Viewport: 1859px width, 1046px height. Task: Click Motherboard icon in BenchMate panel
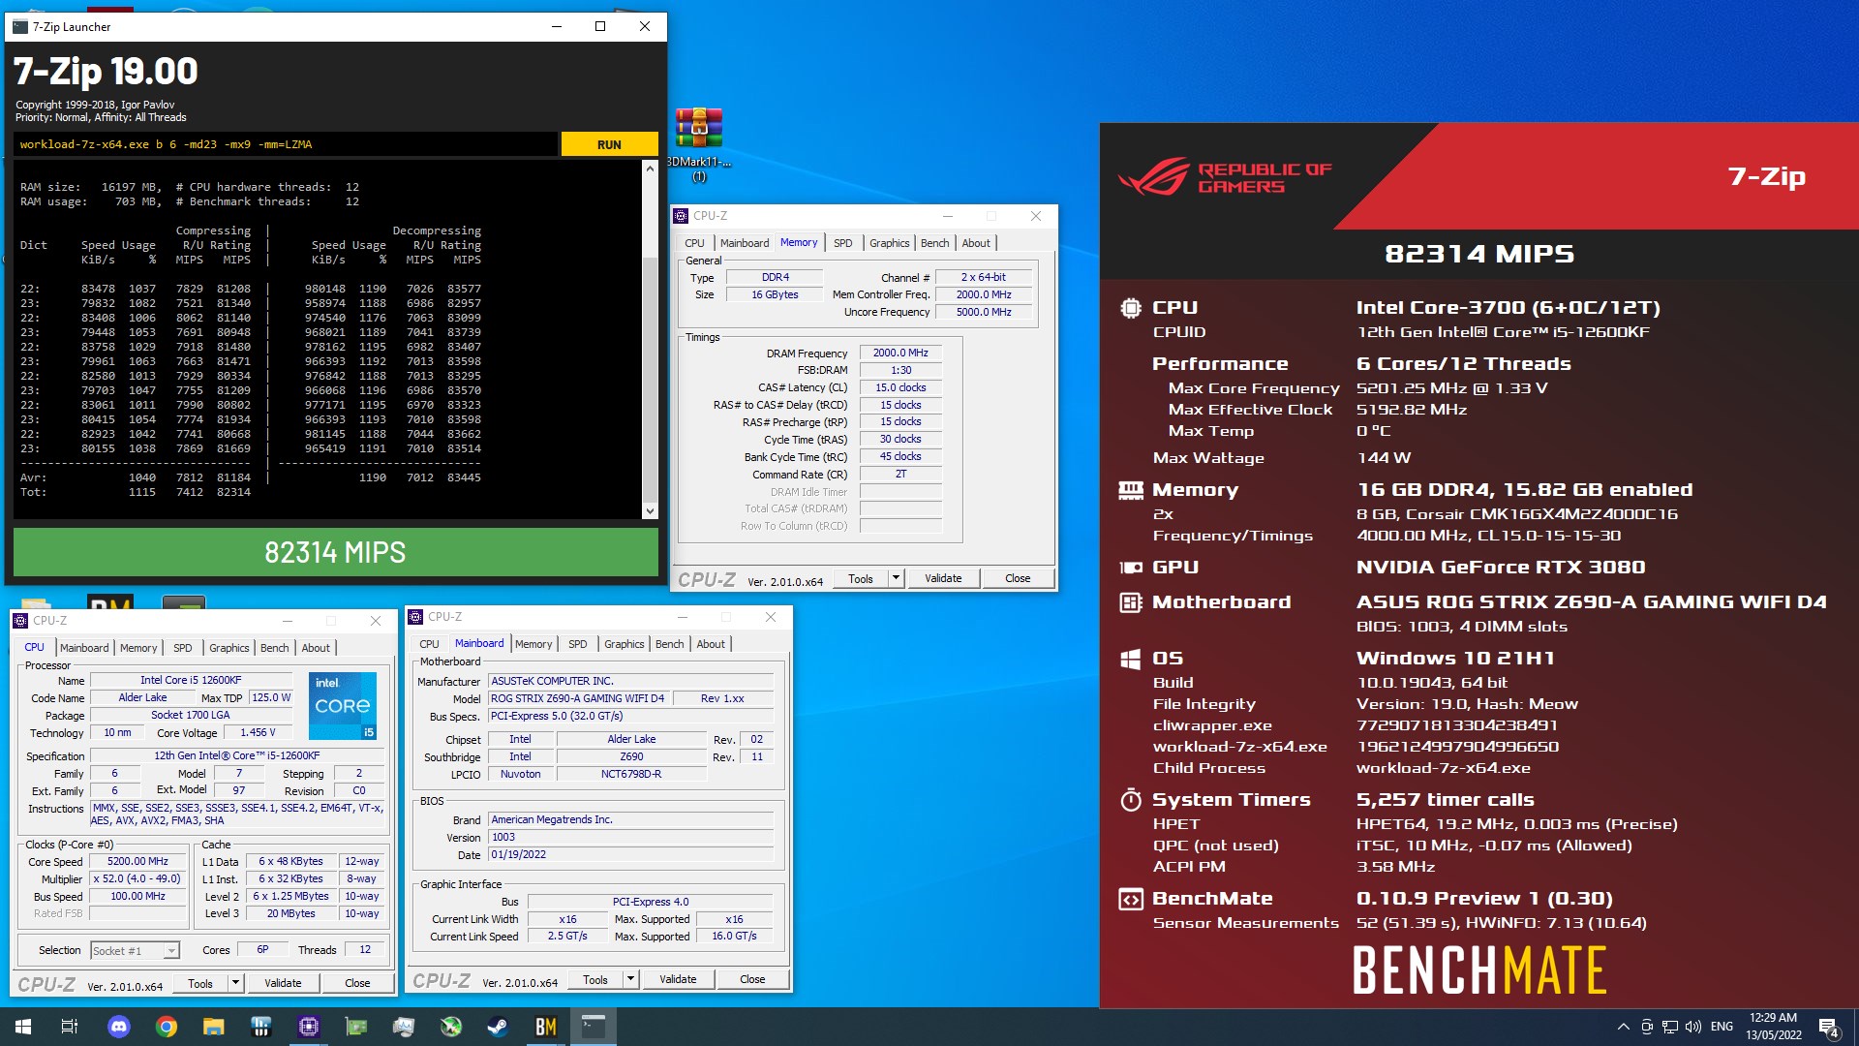tap(1130, 602)
